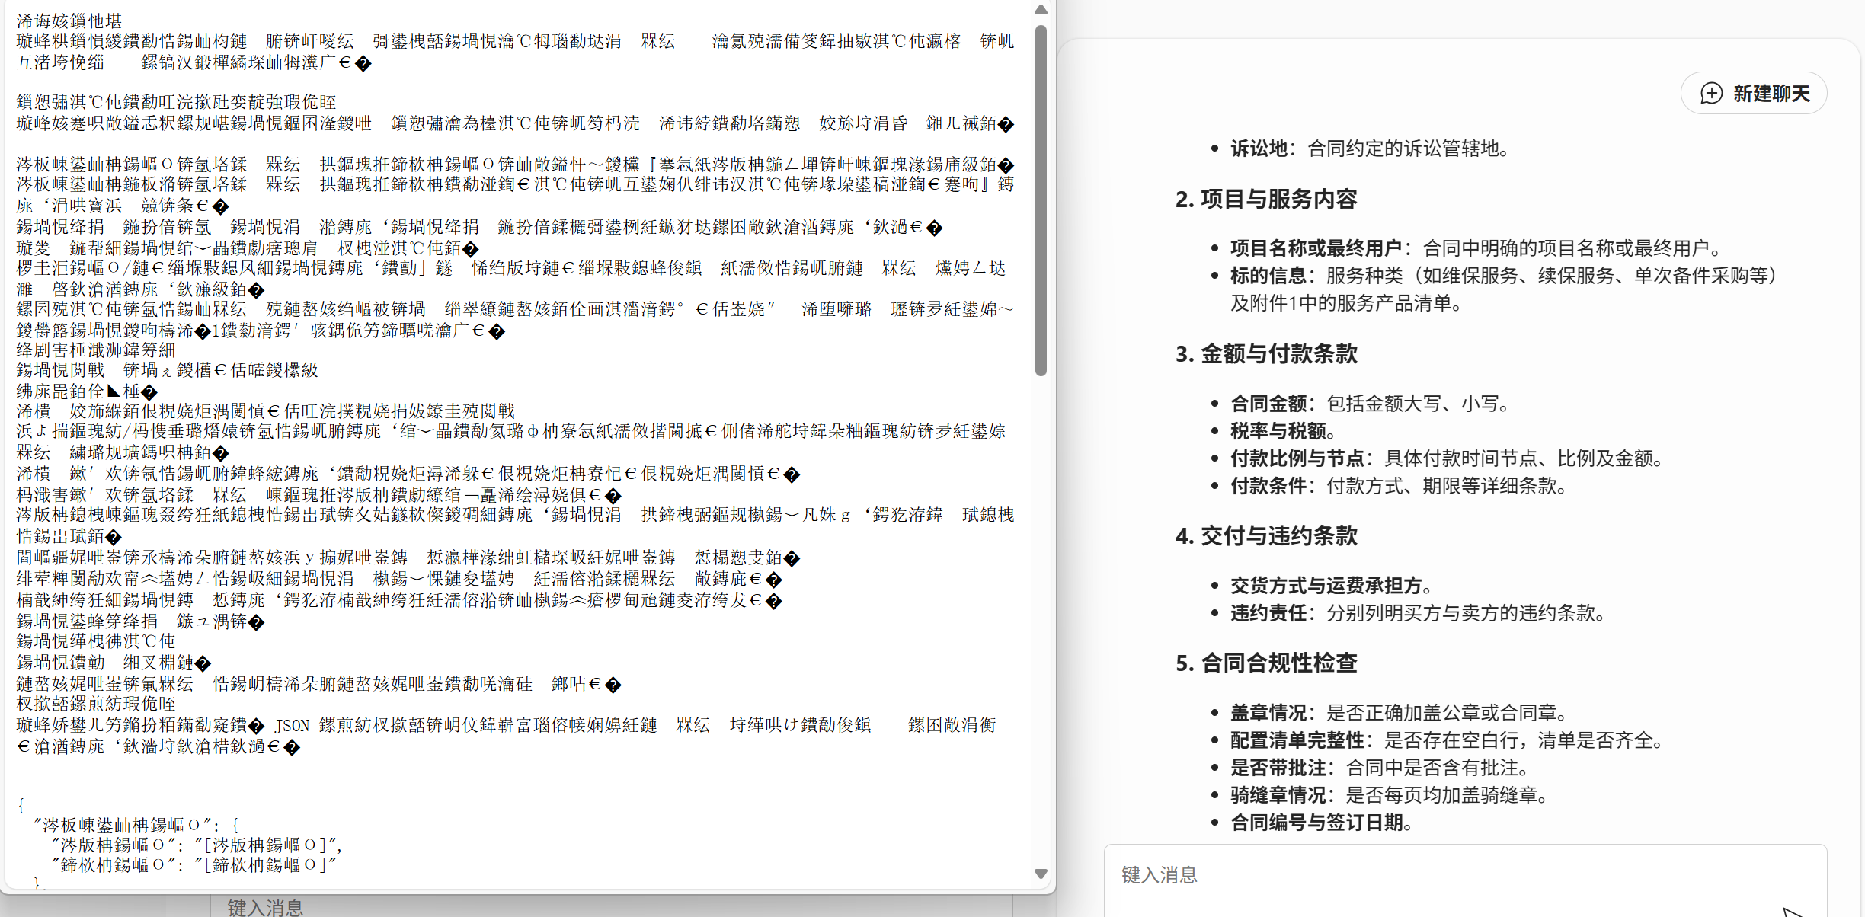Click the scroll down arrow of text panel
Image resolution: width=1865 pixels, height=917 pixels.
pyautogui.click(x=1041, y=874)
